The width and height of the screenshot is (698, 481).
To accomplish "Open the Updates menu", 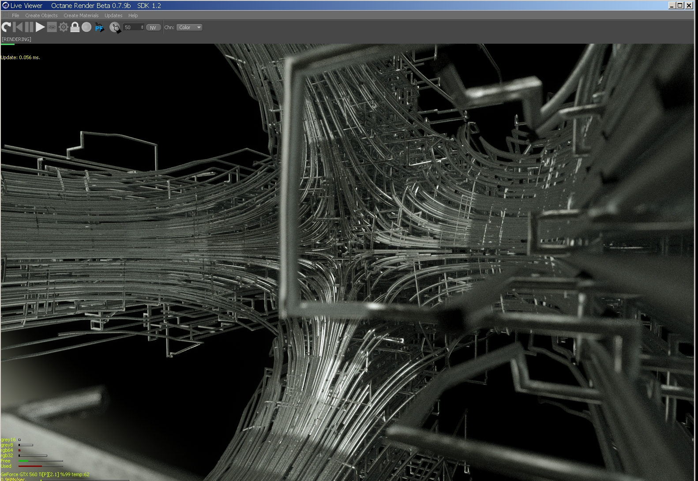I will [113, 15].
